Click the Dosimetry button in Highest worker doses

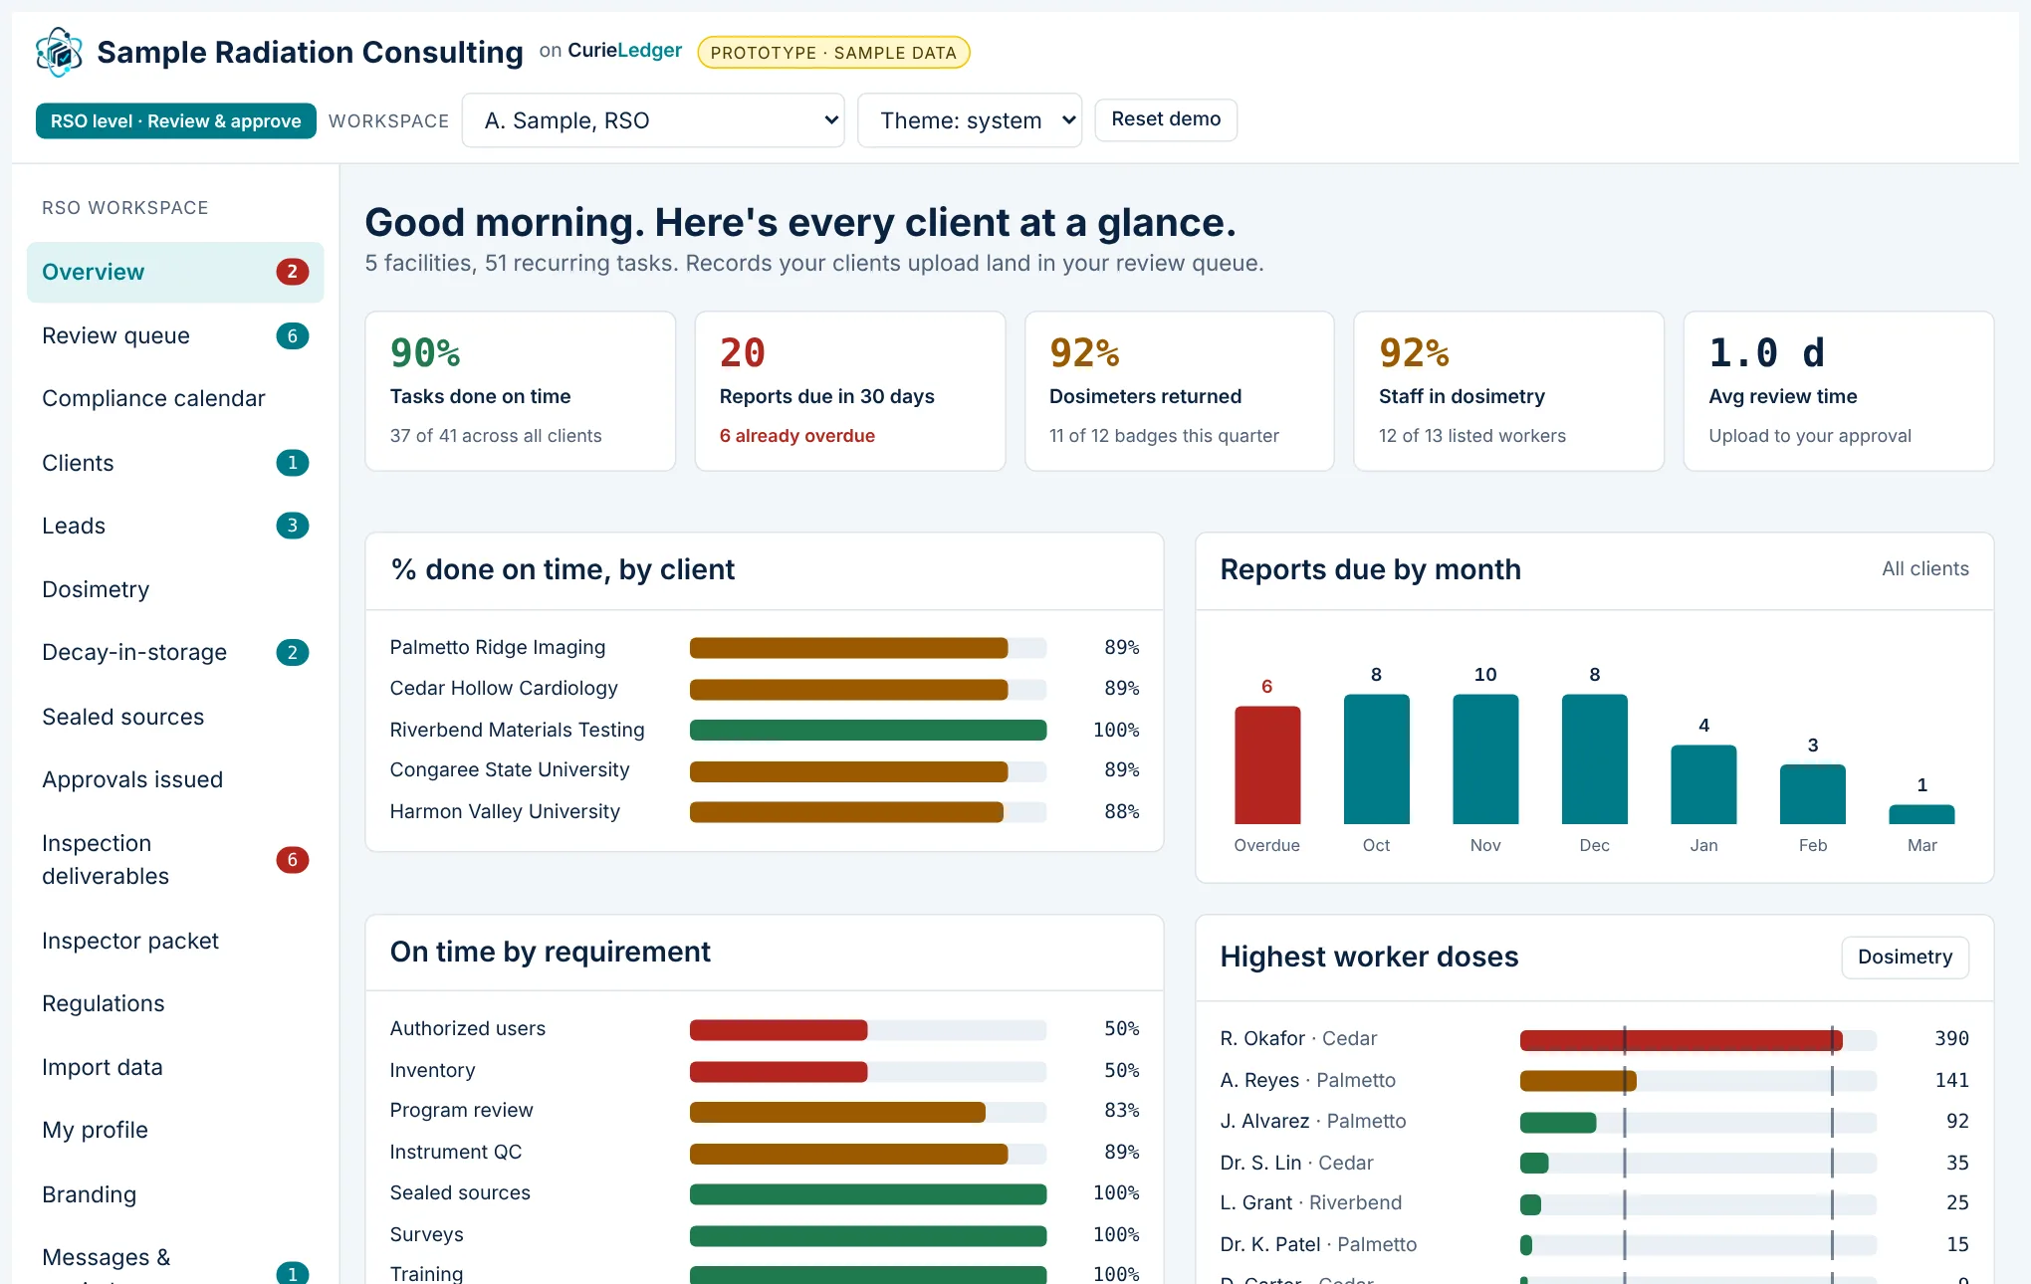(1905, 957)
